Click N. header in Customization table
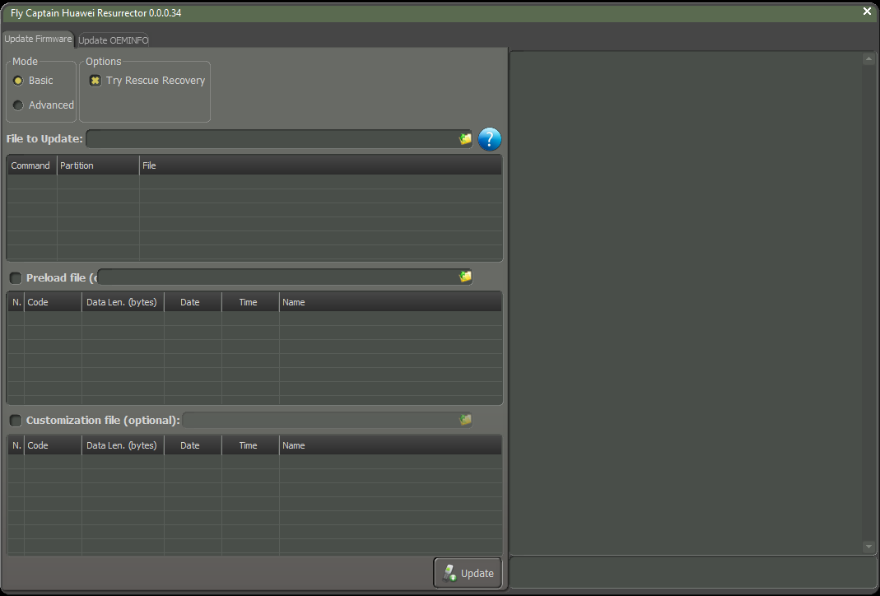This screenshot has height=596, width=880. click(x=16, y=445)
